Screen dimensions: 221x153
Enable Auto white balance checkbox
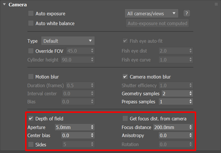click(x=31, y=23)
